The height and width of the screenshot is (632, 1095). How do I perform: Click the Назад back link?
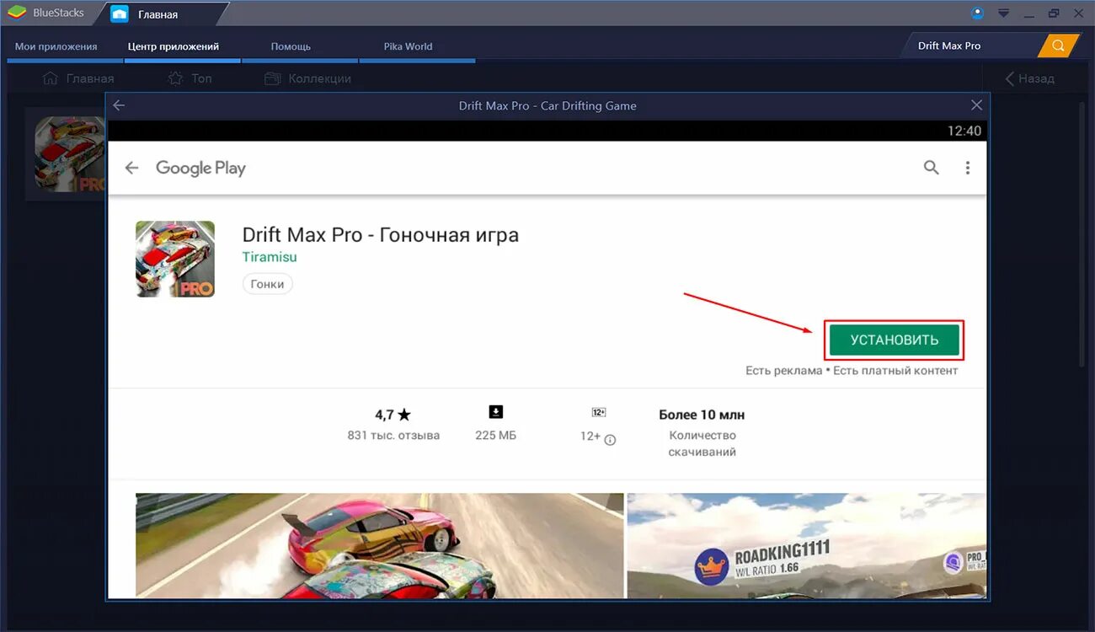click(1029, 78)
